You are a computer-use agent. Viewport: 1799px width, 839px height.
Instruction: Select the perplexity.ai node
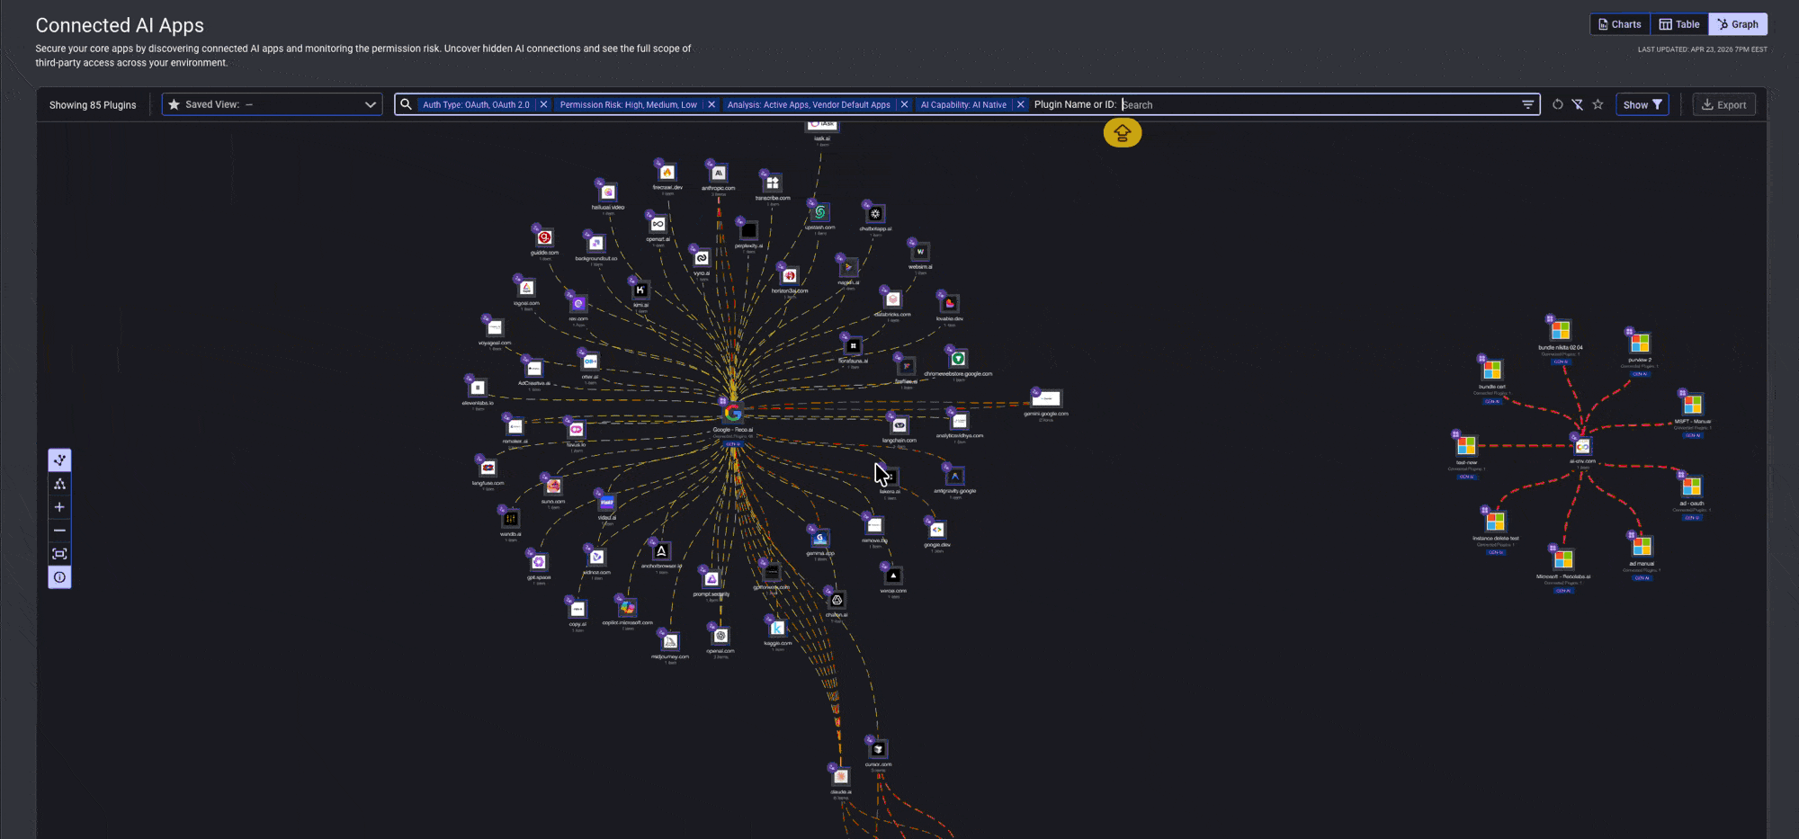pyautogui.click(x=748, y=230)
